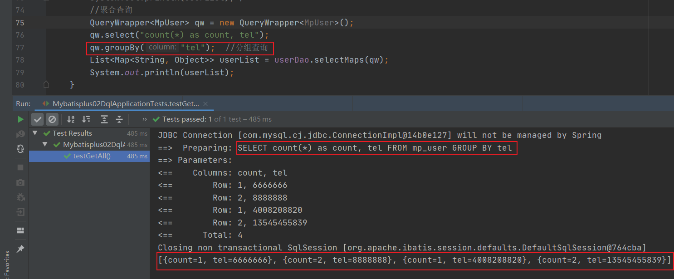Sort test results by duration
Viewport: 674px width, 279px height.
tap(86, 119)
